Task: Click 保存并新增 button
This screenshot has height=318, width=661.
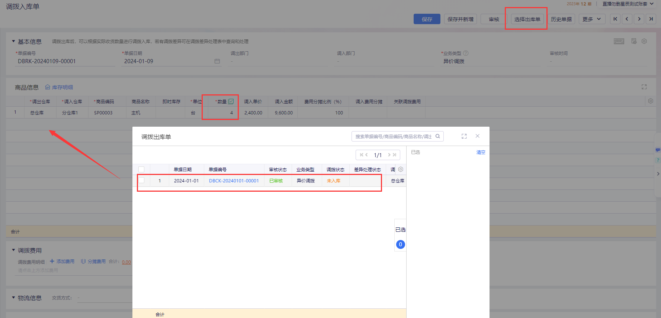Action: point(461,19)
